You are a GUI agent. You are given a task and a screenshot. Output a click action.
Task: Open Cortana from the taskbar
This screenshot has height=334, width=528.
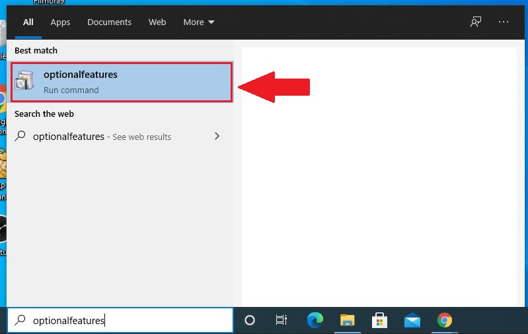pyautogui.click(x=250, y=320)
